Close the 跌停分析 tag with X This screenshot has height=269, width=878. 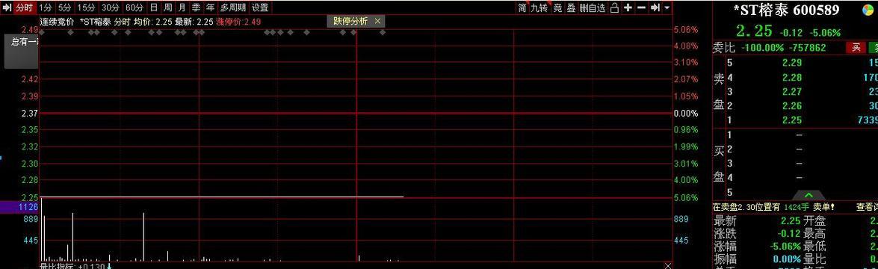coord(377,21)
